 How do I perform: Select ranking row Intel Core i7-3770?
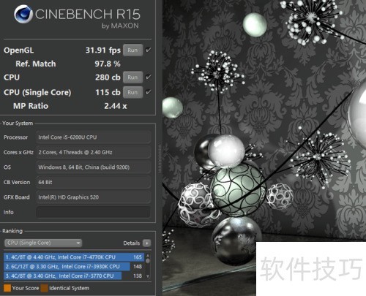tap(74, 276)
